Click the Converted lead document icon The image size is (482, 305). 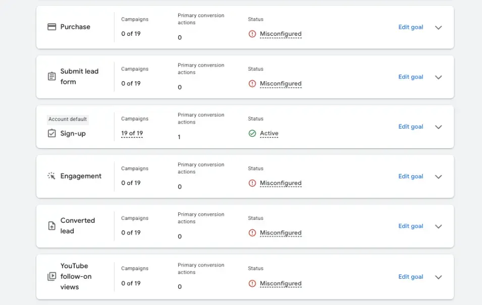[x=51, y=226]
